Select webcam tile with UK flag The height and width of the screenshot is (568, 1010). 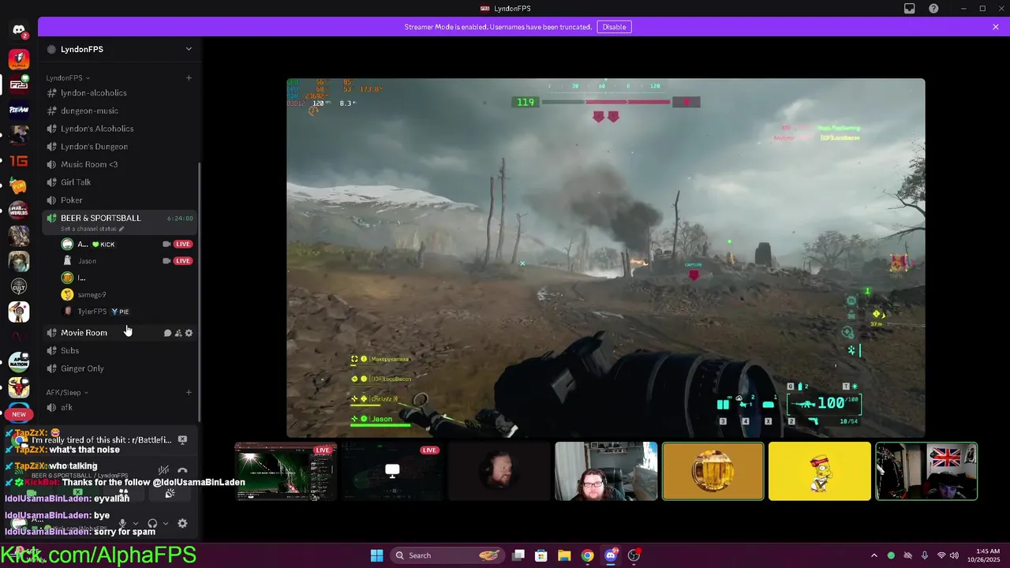click(x=926, y=471)
